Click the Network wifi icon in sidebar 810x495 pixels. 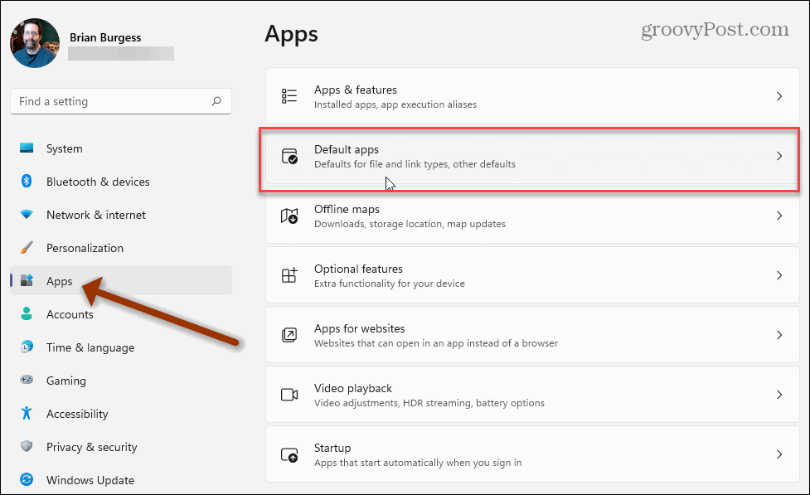pos(27,215)
